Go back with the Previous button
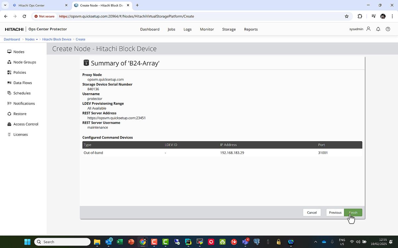This screenshot has height=248, width=398. click(x=335, y=213)
